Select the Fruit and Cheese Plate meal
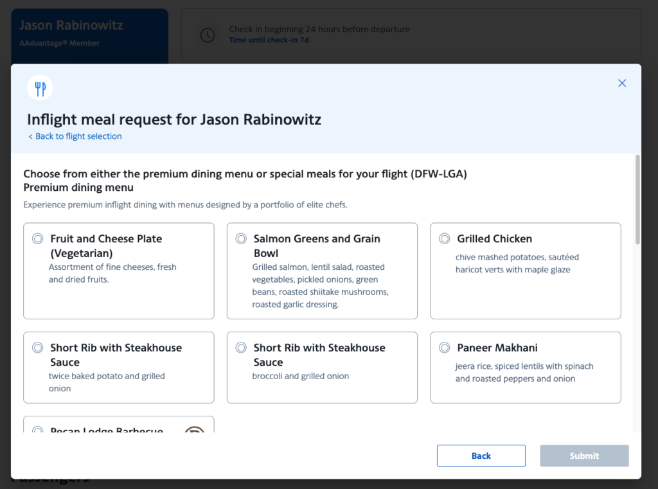658x489 pixels. pyautogui.click(x=37, y=238)
